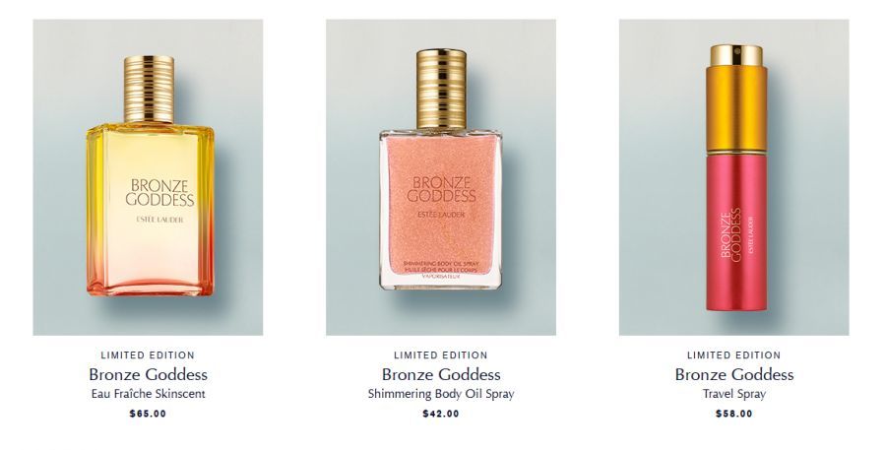Click Limited Edition label above Body Oil
The width and height of the screenshot is (886, 450).
(x=441, y=355)
